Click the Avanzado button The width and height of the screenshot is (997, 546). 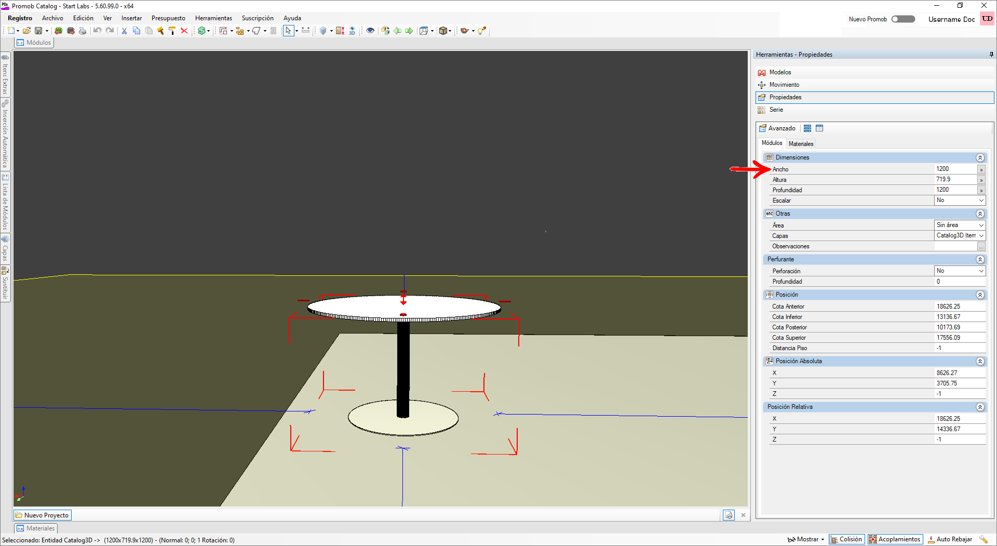tap(777, 128)
